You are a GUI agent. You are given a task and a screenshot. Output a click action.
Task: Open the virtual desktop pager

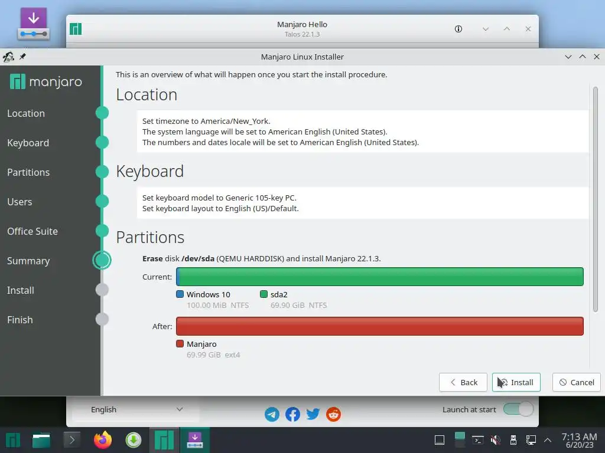coord(460,440)
